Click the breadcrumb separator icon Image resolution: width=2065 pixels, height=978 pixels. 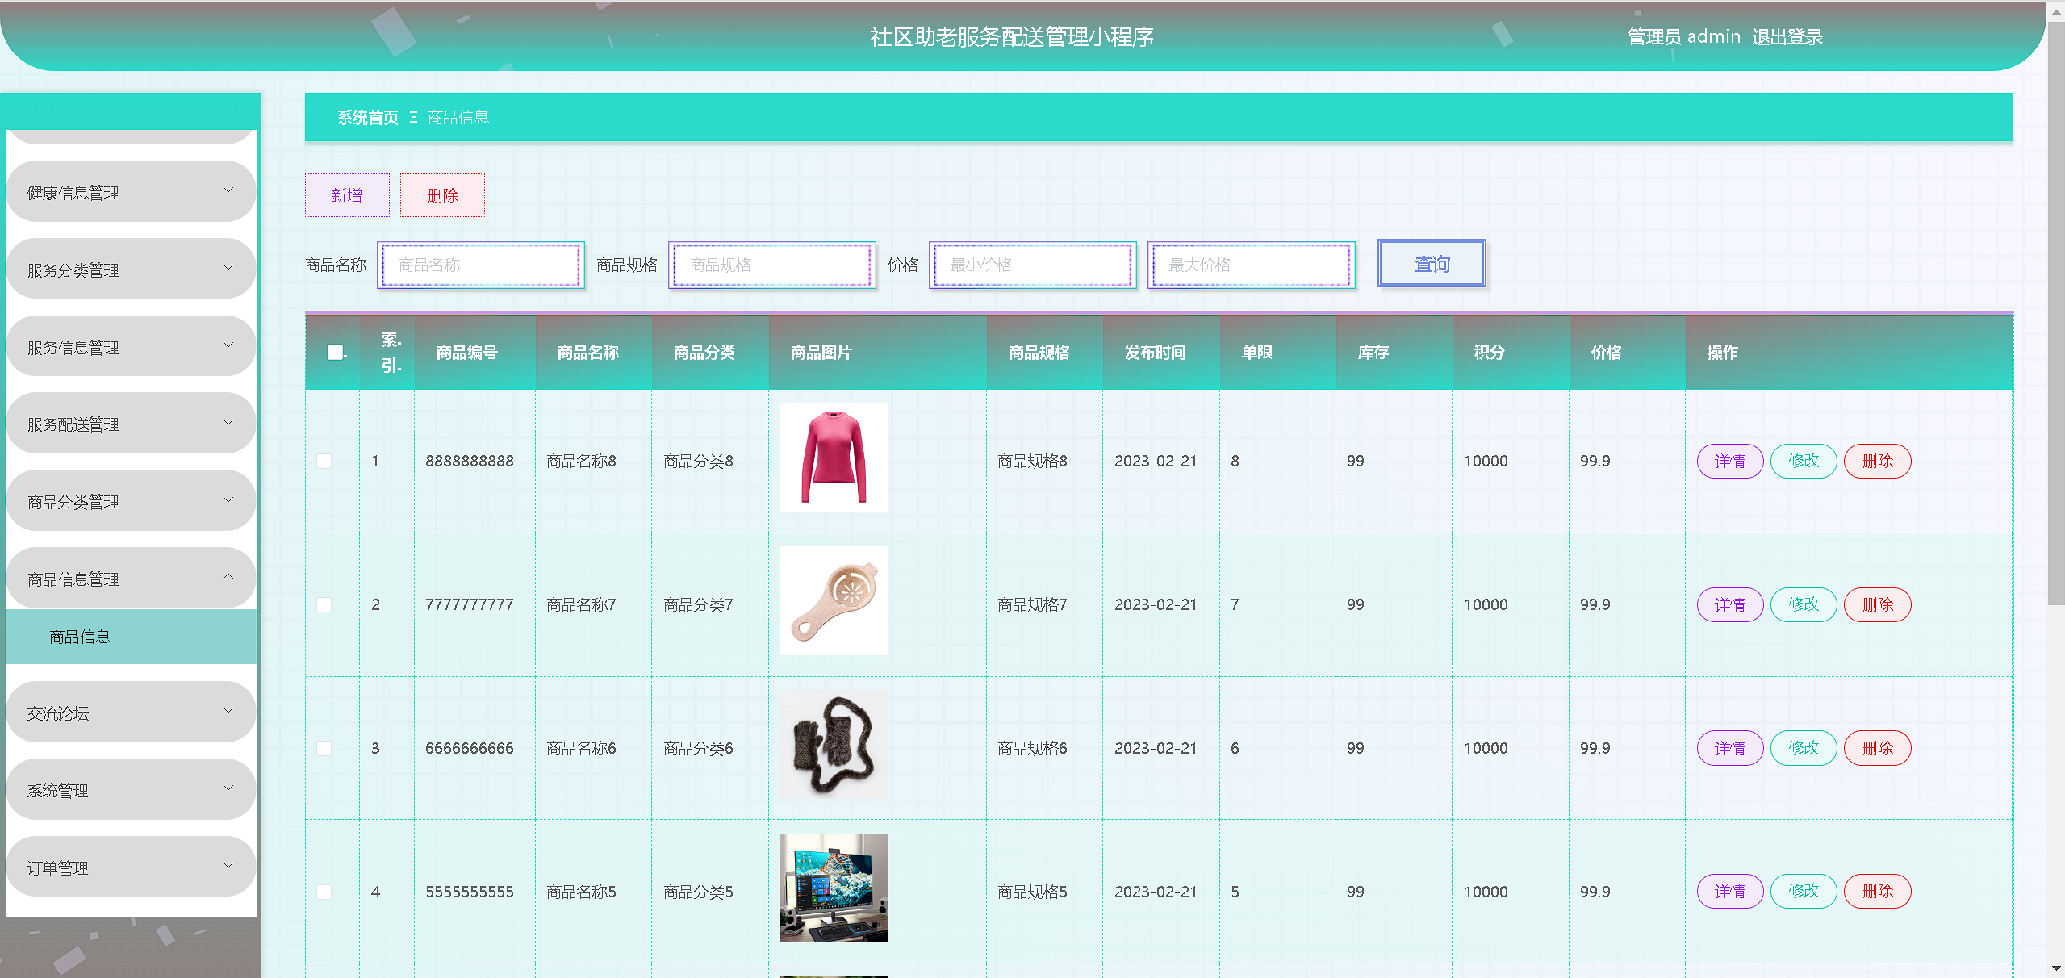[413, 118]
